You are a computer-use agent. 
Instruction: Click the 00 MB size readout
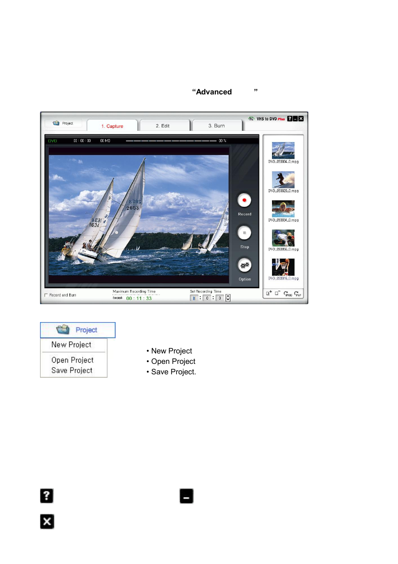(x=105, y=141)
